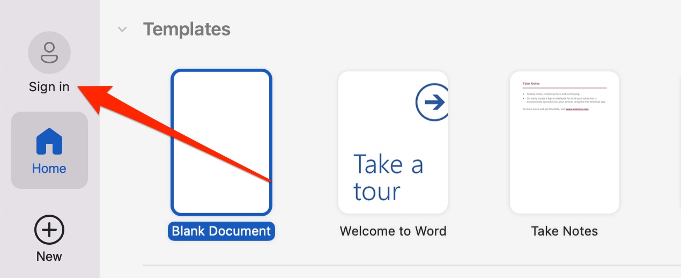Image resolution: width=681 pixels, height=278 pixels.
Task: Select the Home label in the sidebar
Action: pos(49,169)
